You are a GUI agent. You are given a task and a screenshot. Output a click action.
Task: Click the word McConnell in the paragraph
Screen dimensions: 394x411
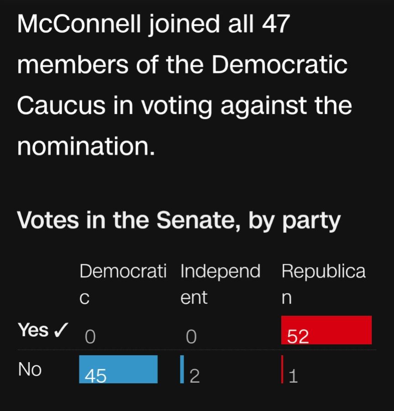pyautogui.click(x=79, y=24)
